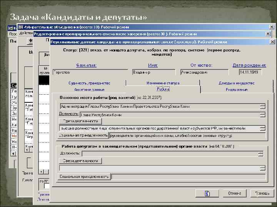277x207 pixels.
Task: Click Социальная принадлежность button in deputy section
Action: tap(84, 176)
